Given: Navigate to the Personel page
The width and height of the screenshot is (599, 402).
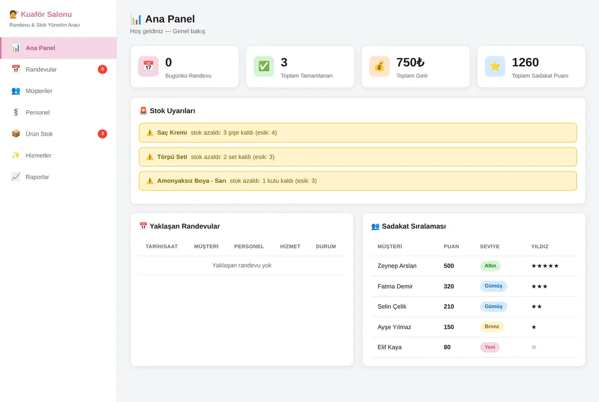Looking at the screenshot, I should [58, 112].
